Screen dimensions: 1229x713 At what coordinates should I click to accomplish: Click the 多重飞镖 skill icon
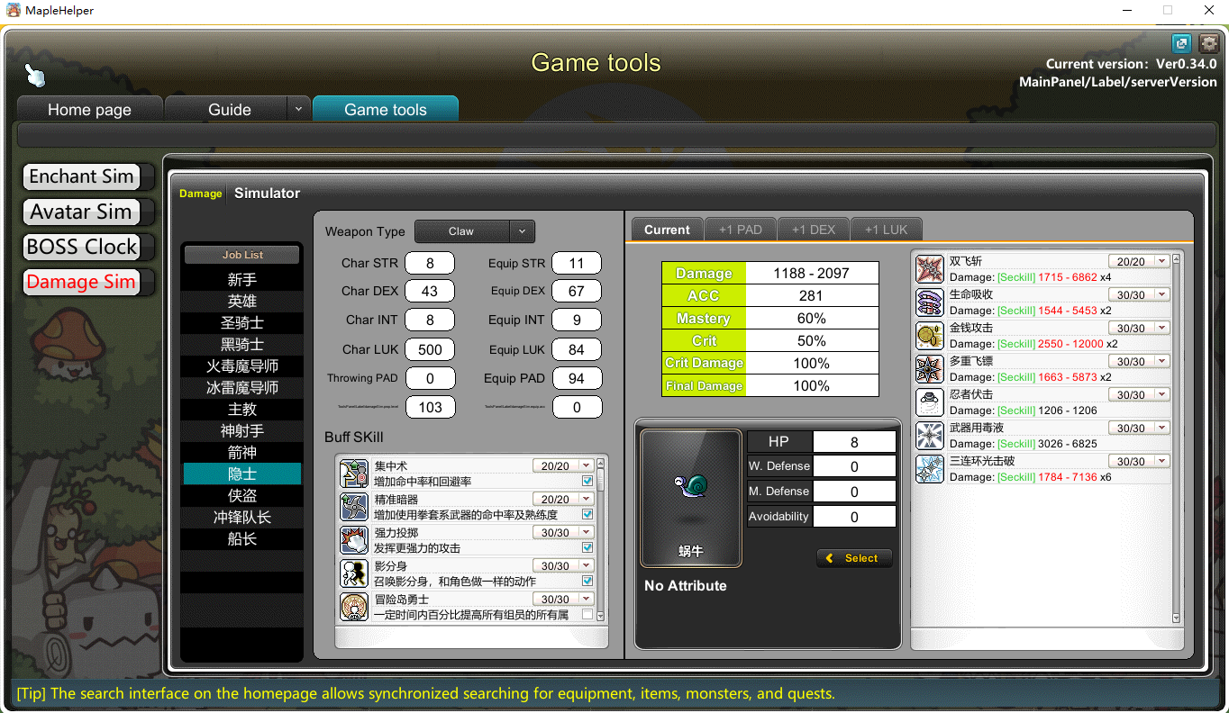click(x=929, y=369)
